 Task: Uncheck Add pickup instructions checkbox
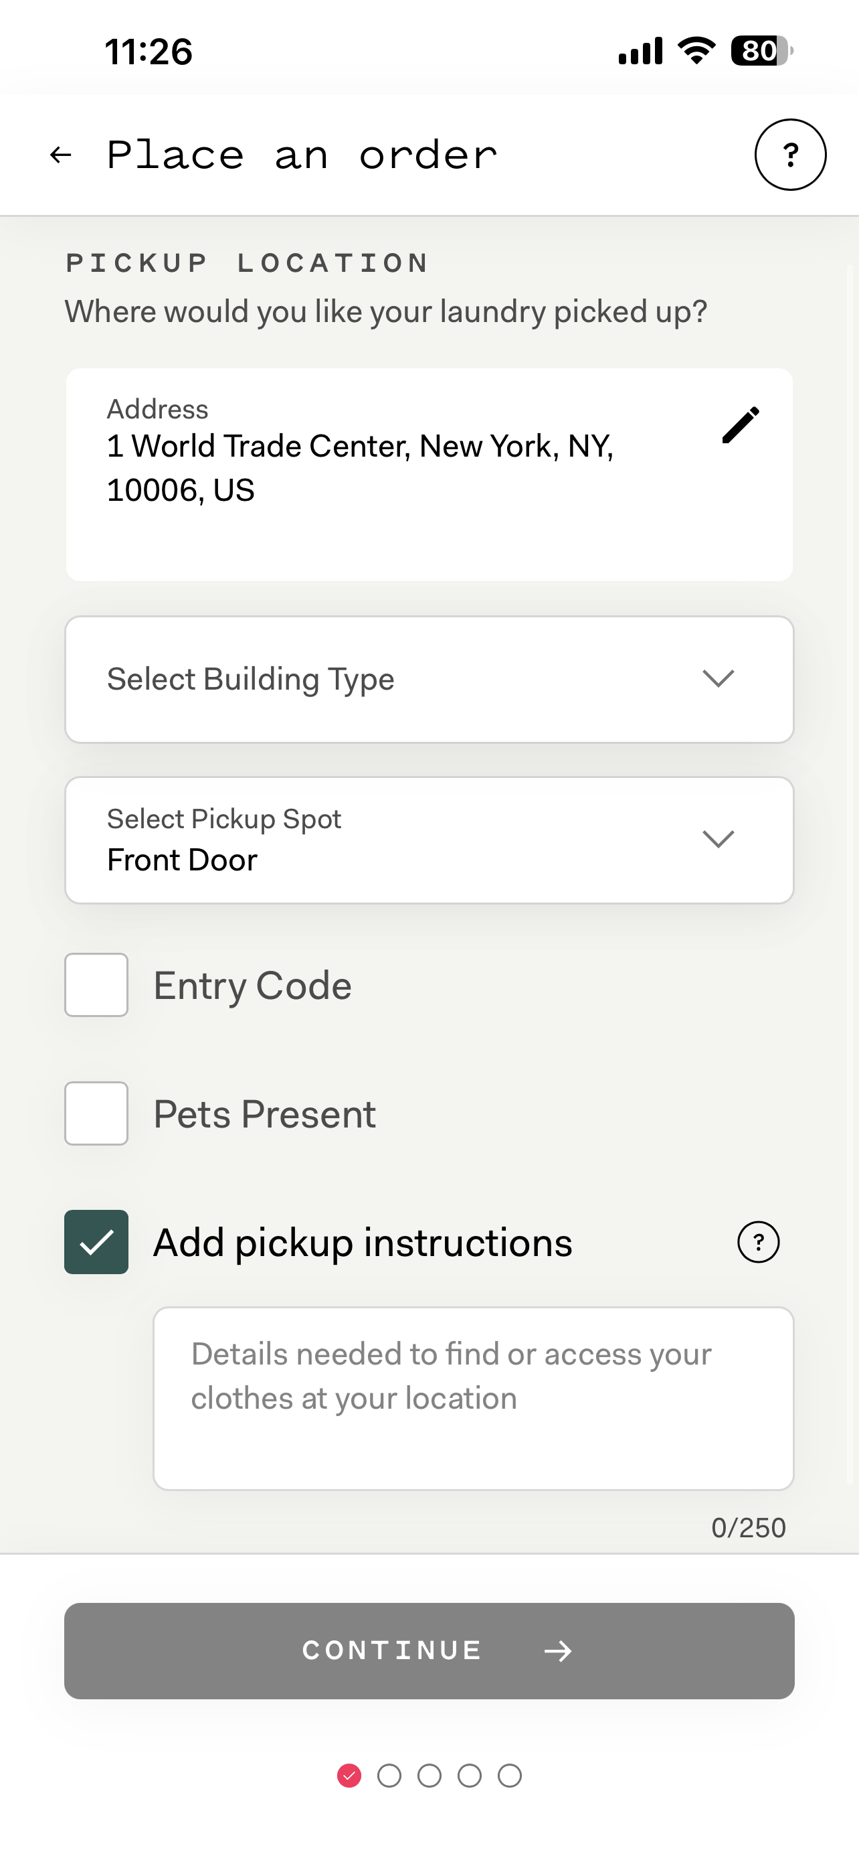coord(96,1242)
